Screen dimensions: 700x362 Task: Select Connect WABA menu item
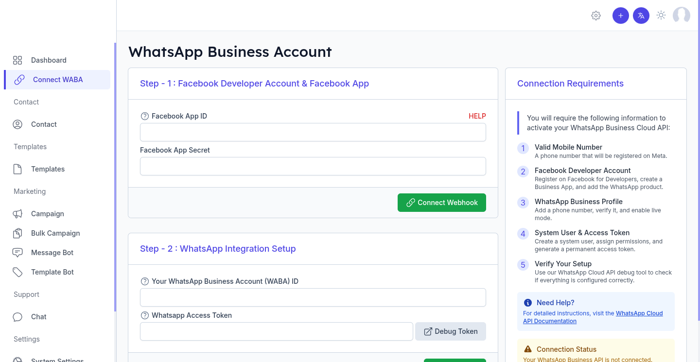[x=57, y=80]
